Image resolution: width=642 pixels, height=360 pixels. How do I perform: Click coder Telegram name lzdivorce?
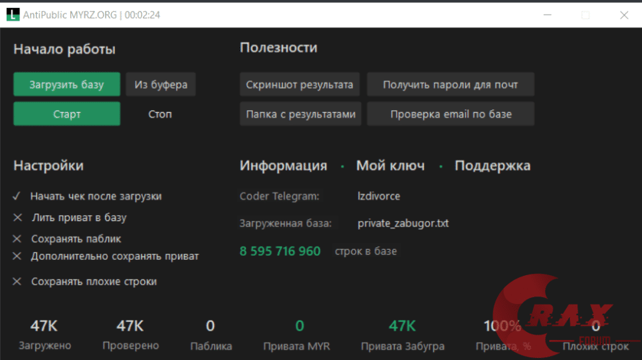click(379, 196)
